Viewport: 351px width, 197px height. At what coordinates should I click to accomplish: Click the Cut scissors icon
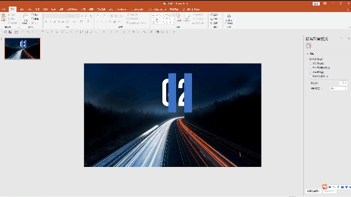(9, 15)
